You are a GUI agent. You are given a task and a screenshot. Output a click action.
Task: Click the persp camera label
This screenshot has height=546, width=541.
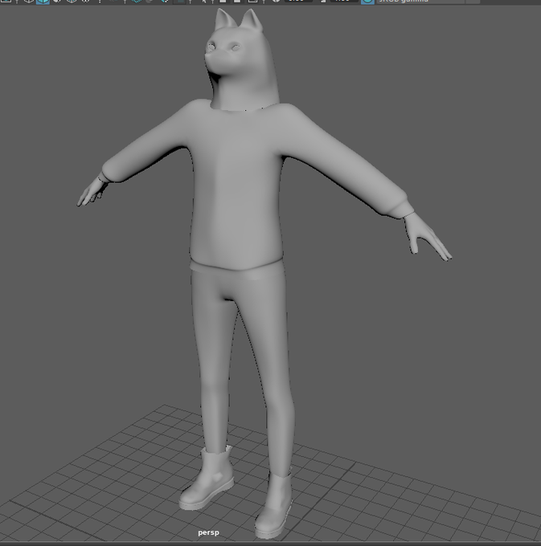tap(208, 532)
